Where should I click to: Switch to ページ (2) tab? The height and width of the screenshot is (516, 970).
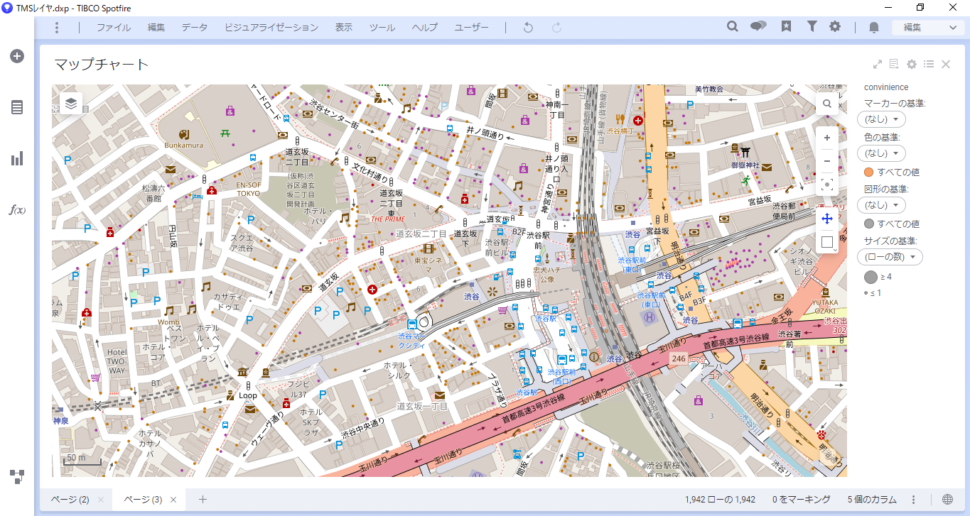coord(70,500)
